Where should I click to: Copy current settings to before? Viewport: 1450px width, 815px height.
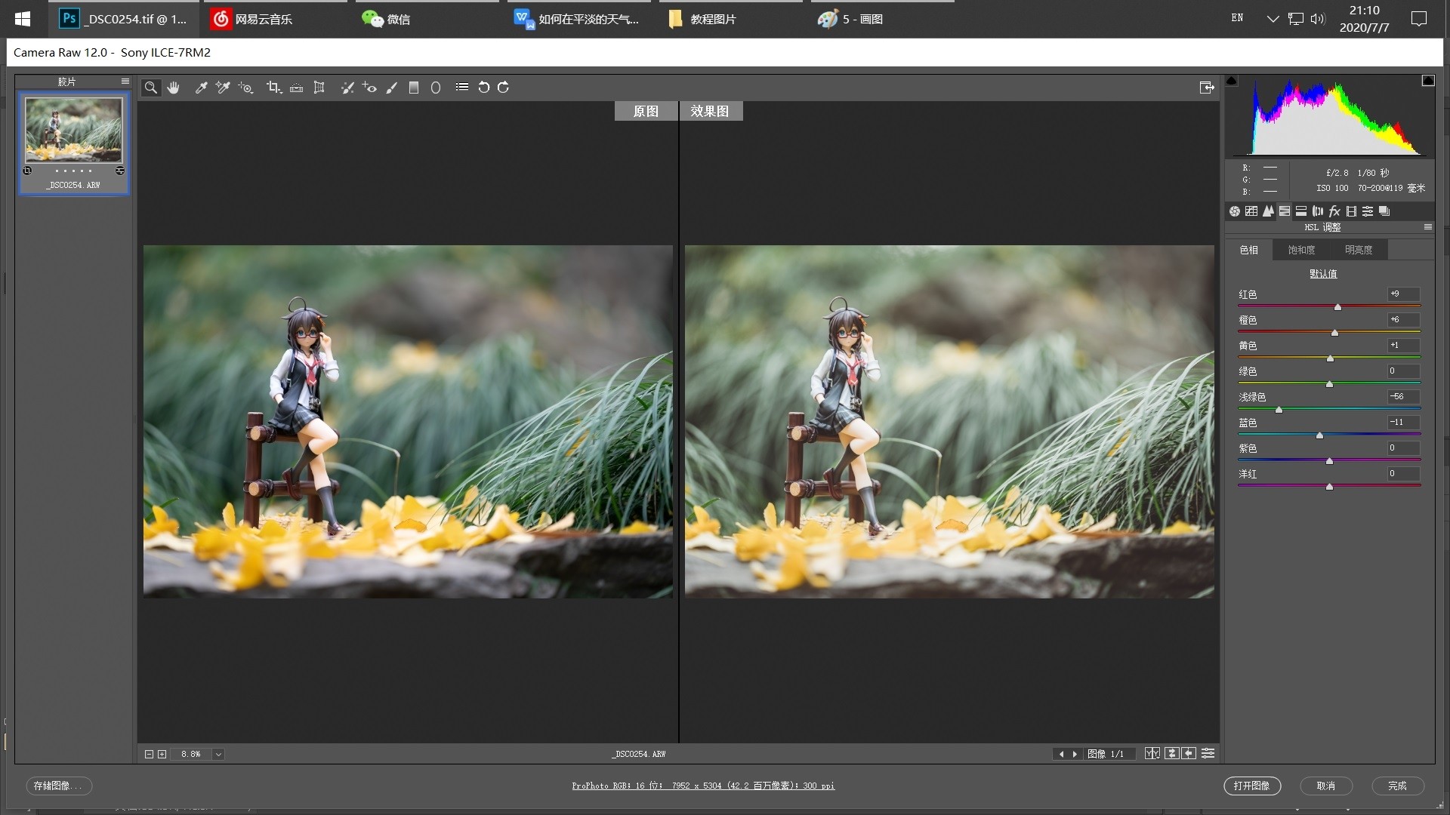point(1189,754)
